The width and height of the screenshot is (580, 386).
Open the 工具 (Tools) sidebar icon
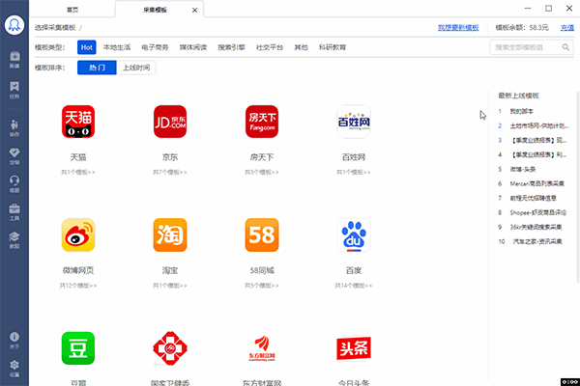pos(14,210)
